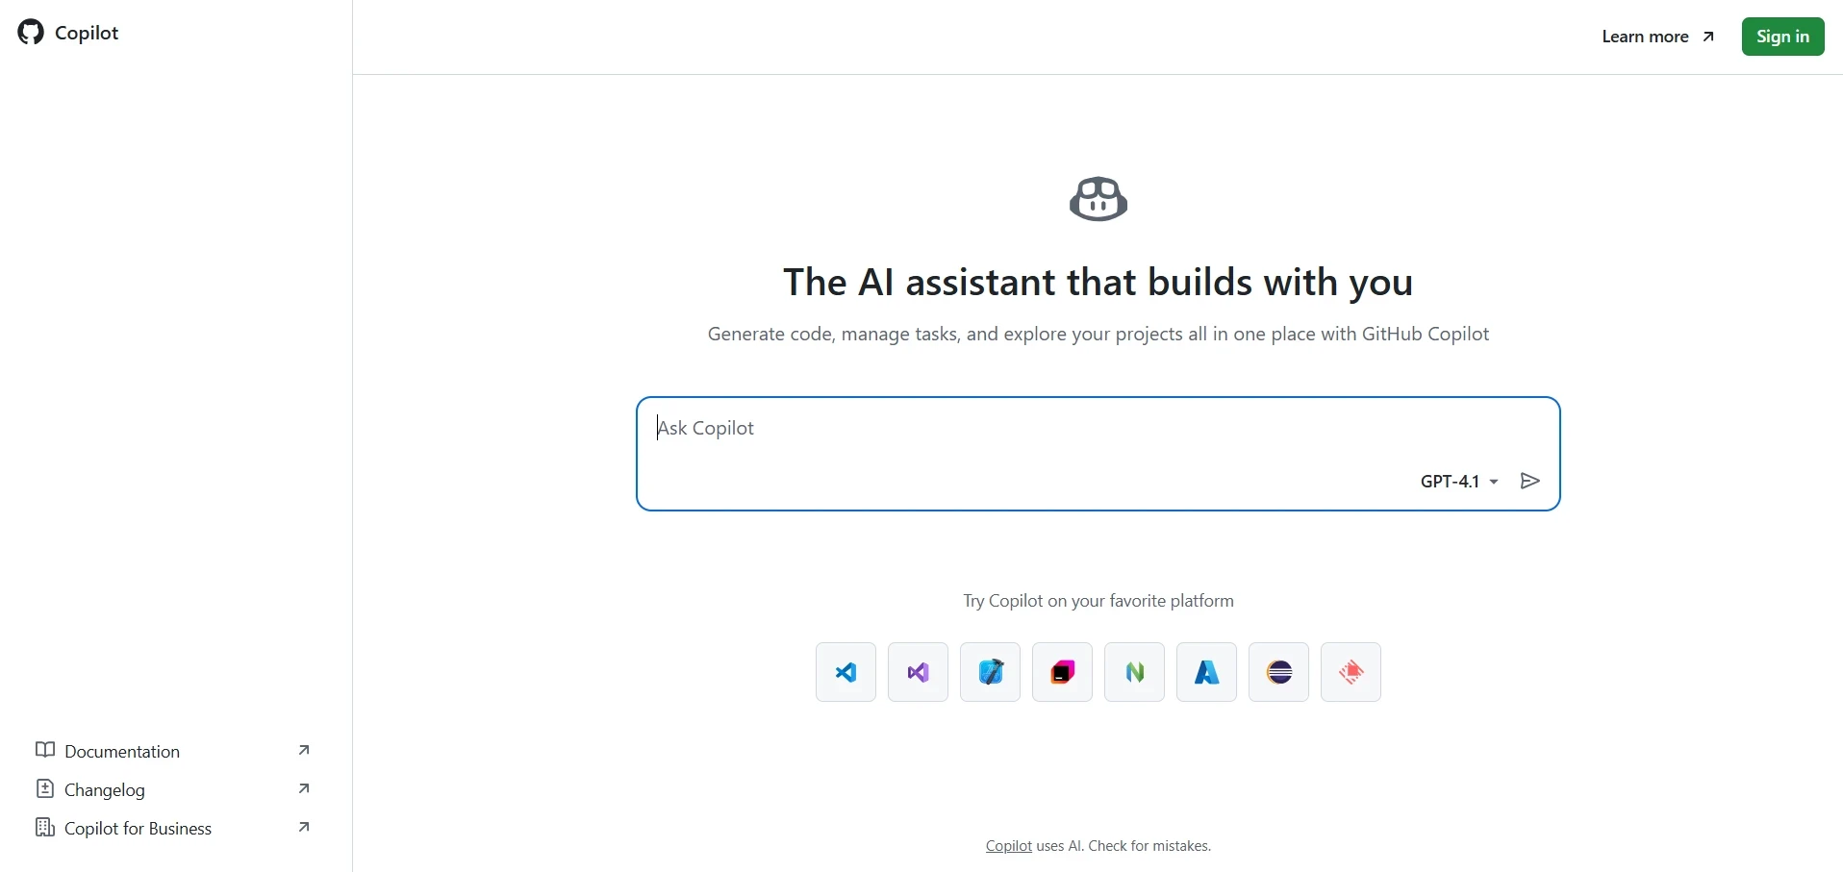Open the Changelog sidebar entry
The width and height of the screenshot is (1843, 872).
[105, 789]
